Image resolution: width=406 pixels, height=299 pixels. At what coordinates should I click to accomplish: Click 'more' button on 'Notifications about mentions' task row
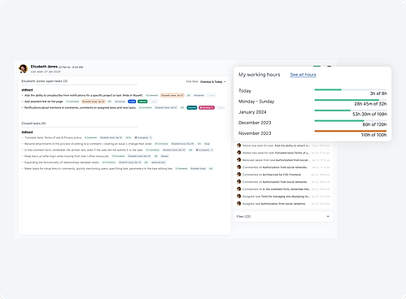(x=220, y=107)
